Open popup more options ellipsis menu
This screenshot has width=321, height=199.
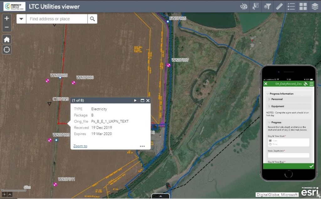point(142,146)
